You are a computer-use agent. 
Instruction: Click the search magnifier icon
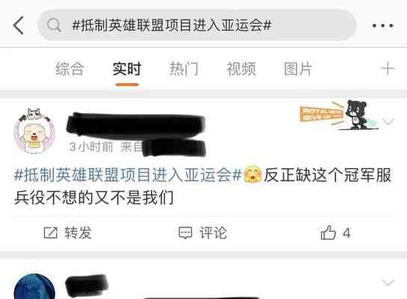(x=54, y=25)
